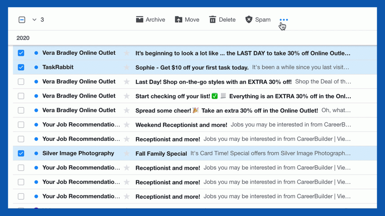The height and width of the screenshot is (216, 385).
Task: Click the Spam shield icon
Action: 249,20
